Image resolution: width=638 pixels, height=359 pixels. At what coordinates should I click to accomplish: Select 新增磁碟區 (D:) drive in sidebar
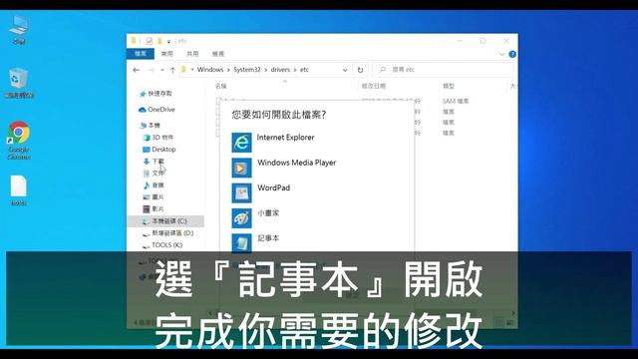point(167,233)
